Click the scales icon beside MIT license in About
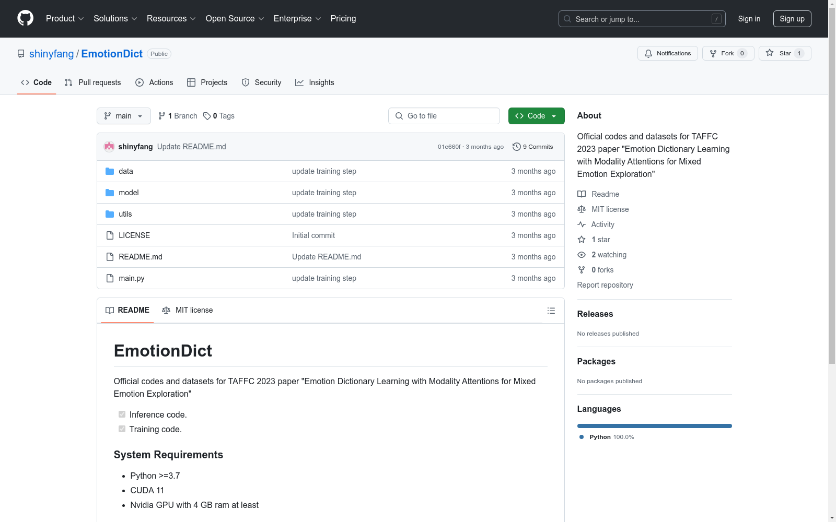 [582, 209]
